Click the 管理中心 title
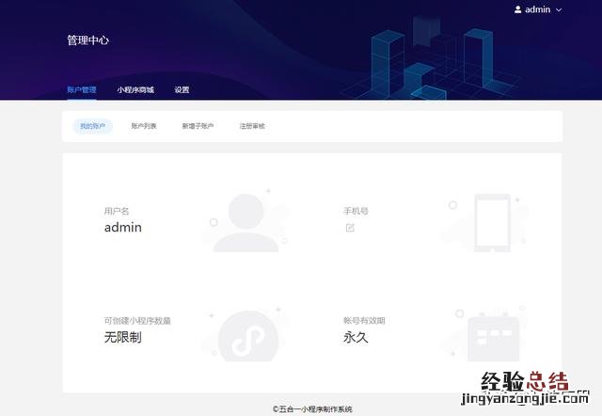The image size is (602, 416). click(87, 40)
